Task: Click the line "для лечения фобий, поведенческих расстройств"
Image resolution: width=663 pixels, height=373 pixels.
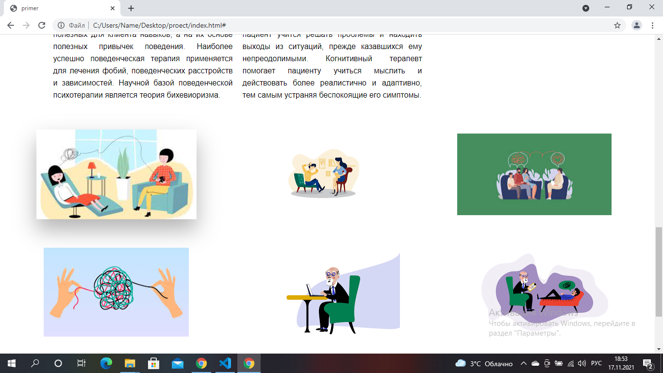Action: point(143,71)
